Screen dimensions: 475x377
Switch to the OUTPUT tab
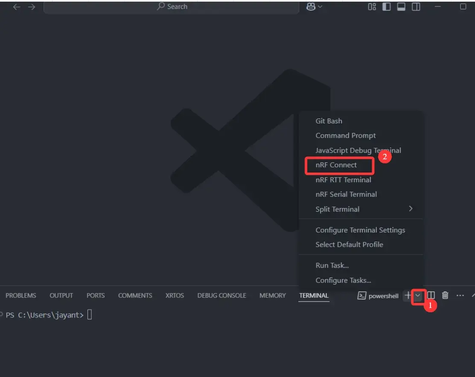[61, 295]
